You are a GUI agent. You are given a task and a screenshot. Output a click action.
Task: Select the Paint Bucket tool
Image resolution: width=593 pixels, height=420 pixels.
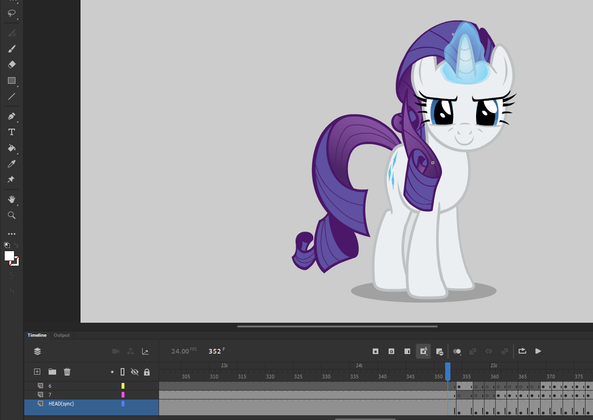tap(12, 148)
